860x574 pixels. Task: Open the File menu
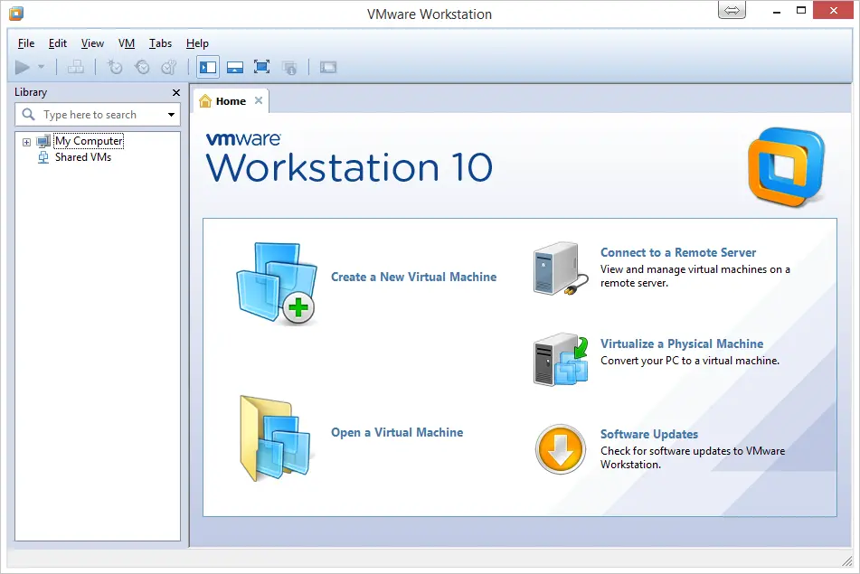[x=26, y=43]
